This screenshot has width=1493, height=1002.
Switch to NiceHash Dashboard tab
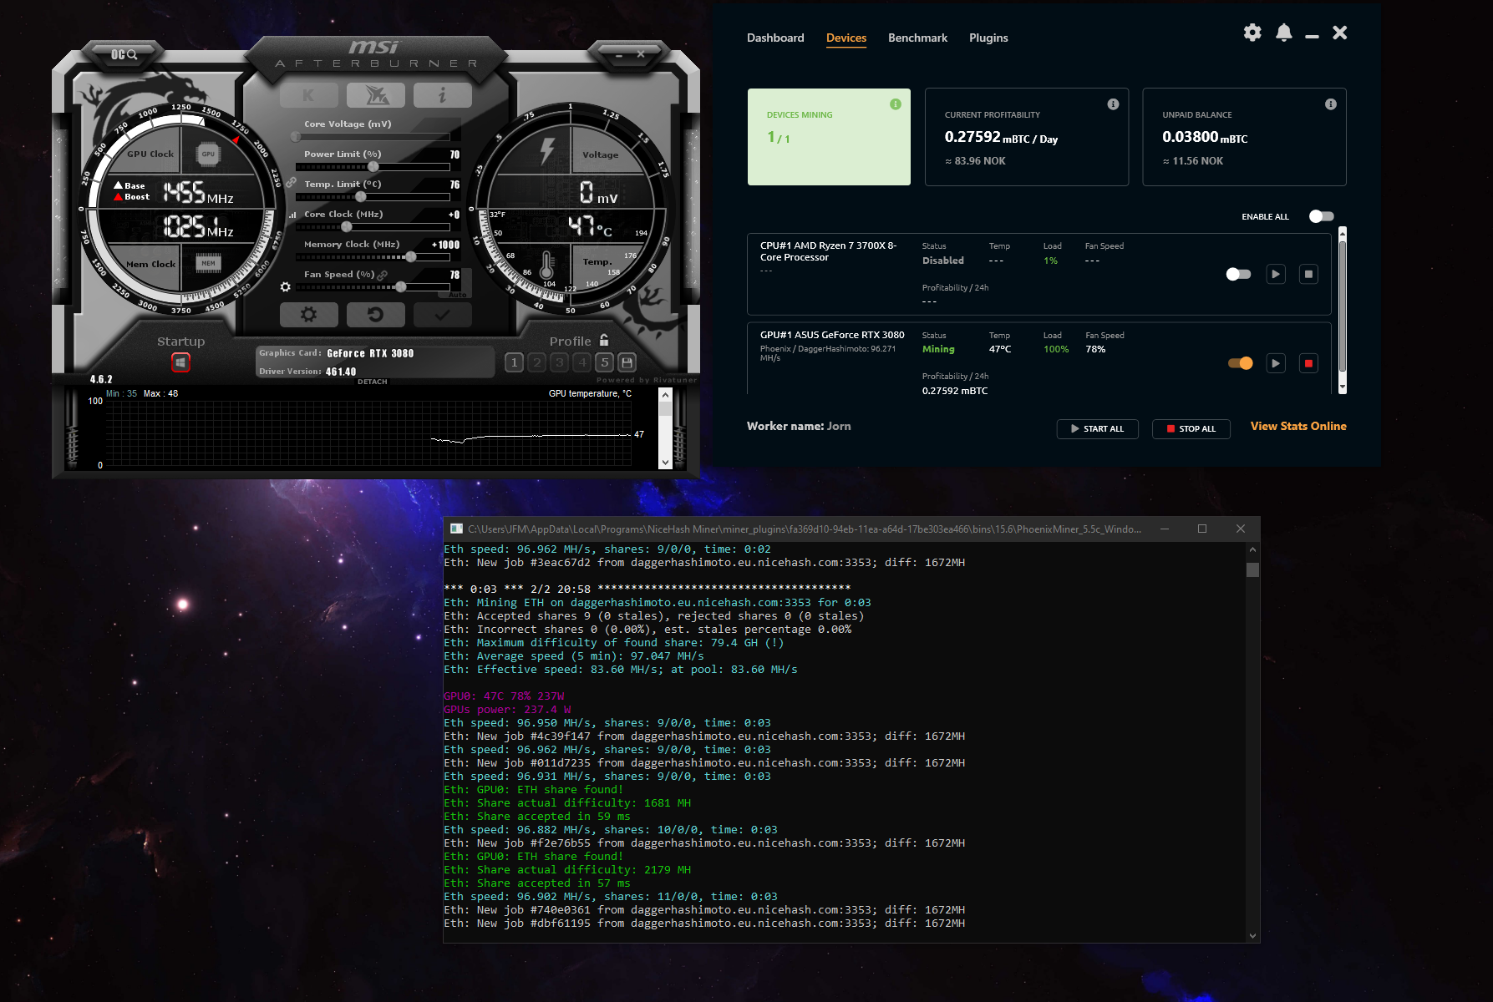pyautogui.click(x=775, y=38)
